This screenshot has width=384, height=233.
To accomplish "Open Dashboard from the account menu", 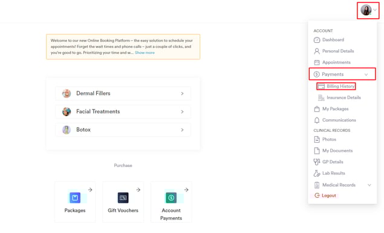I will (333, 40).
